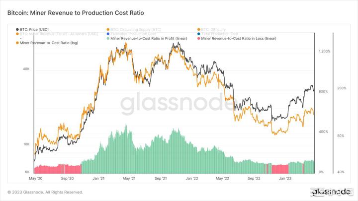Viewport: 358px width, 201px height.
Task: Click the 1,200% ratio axis label
Action: point(325,51)
